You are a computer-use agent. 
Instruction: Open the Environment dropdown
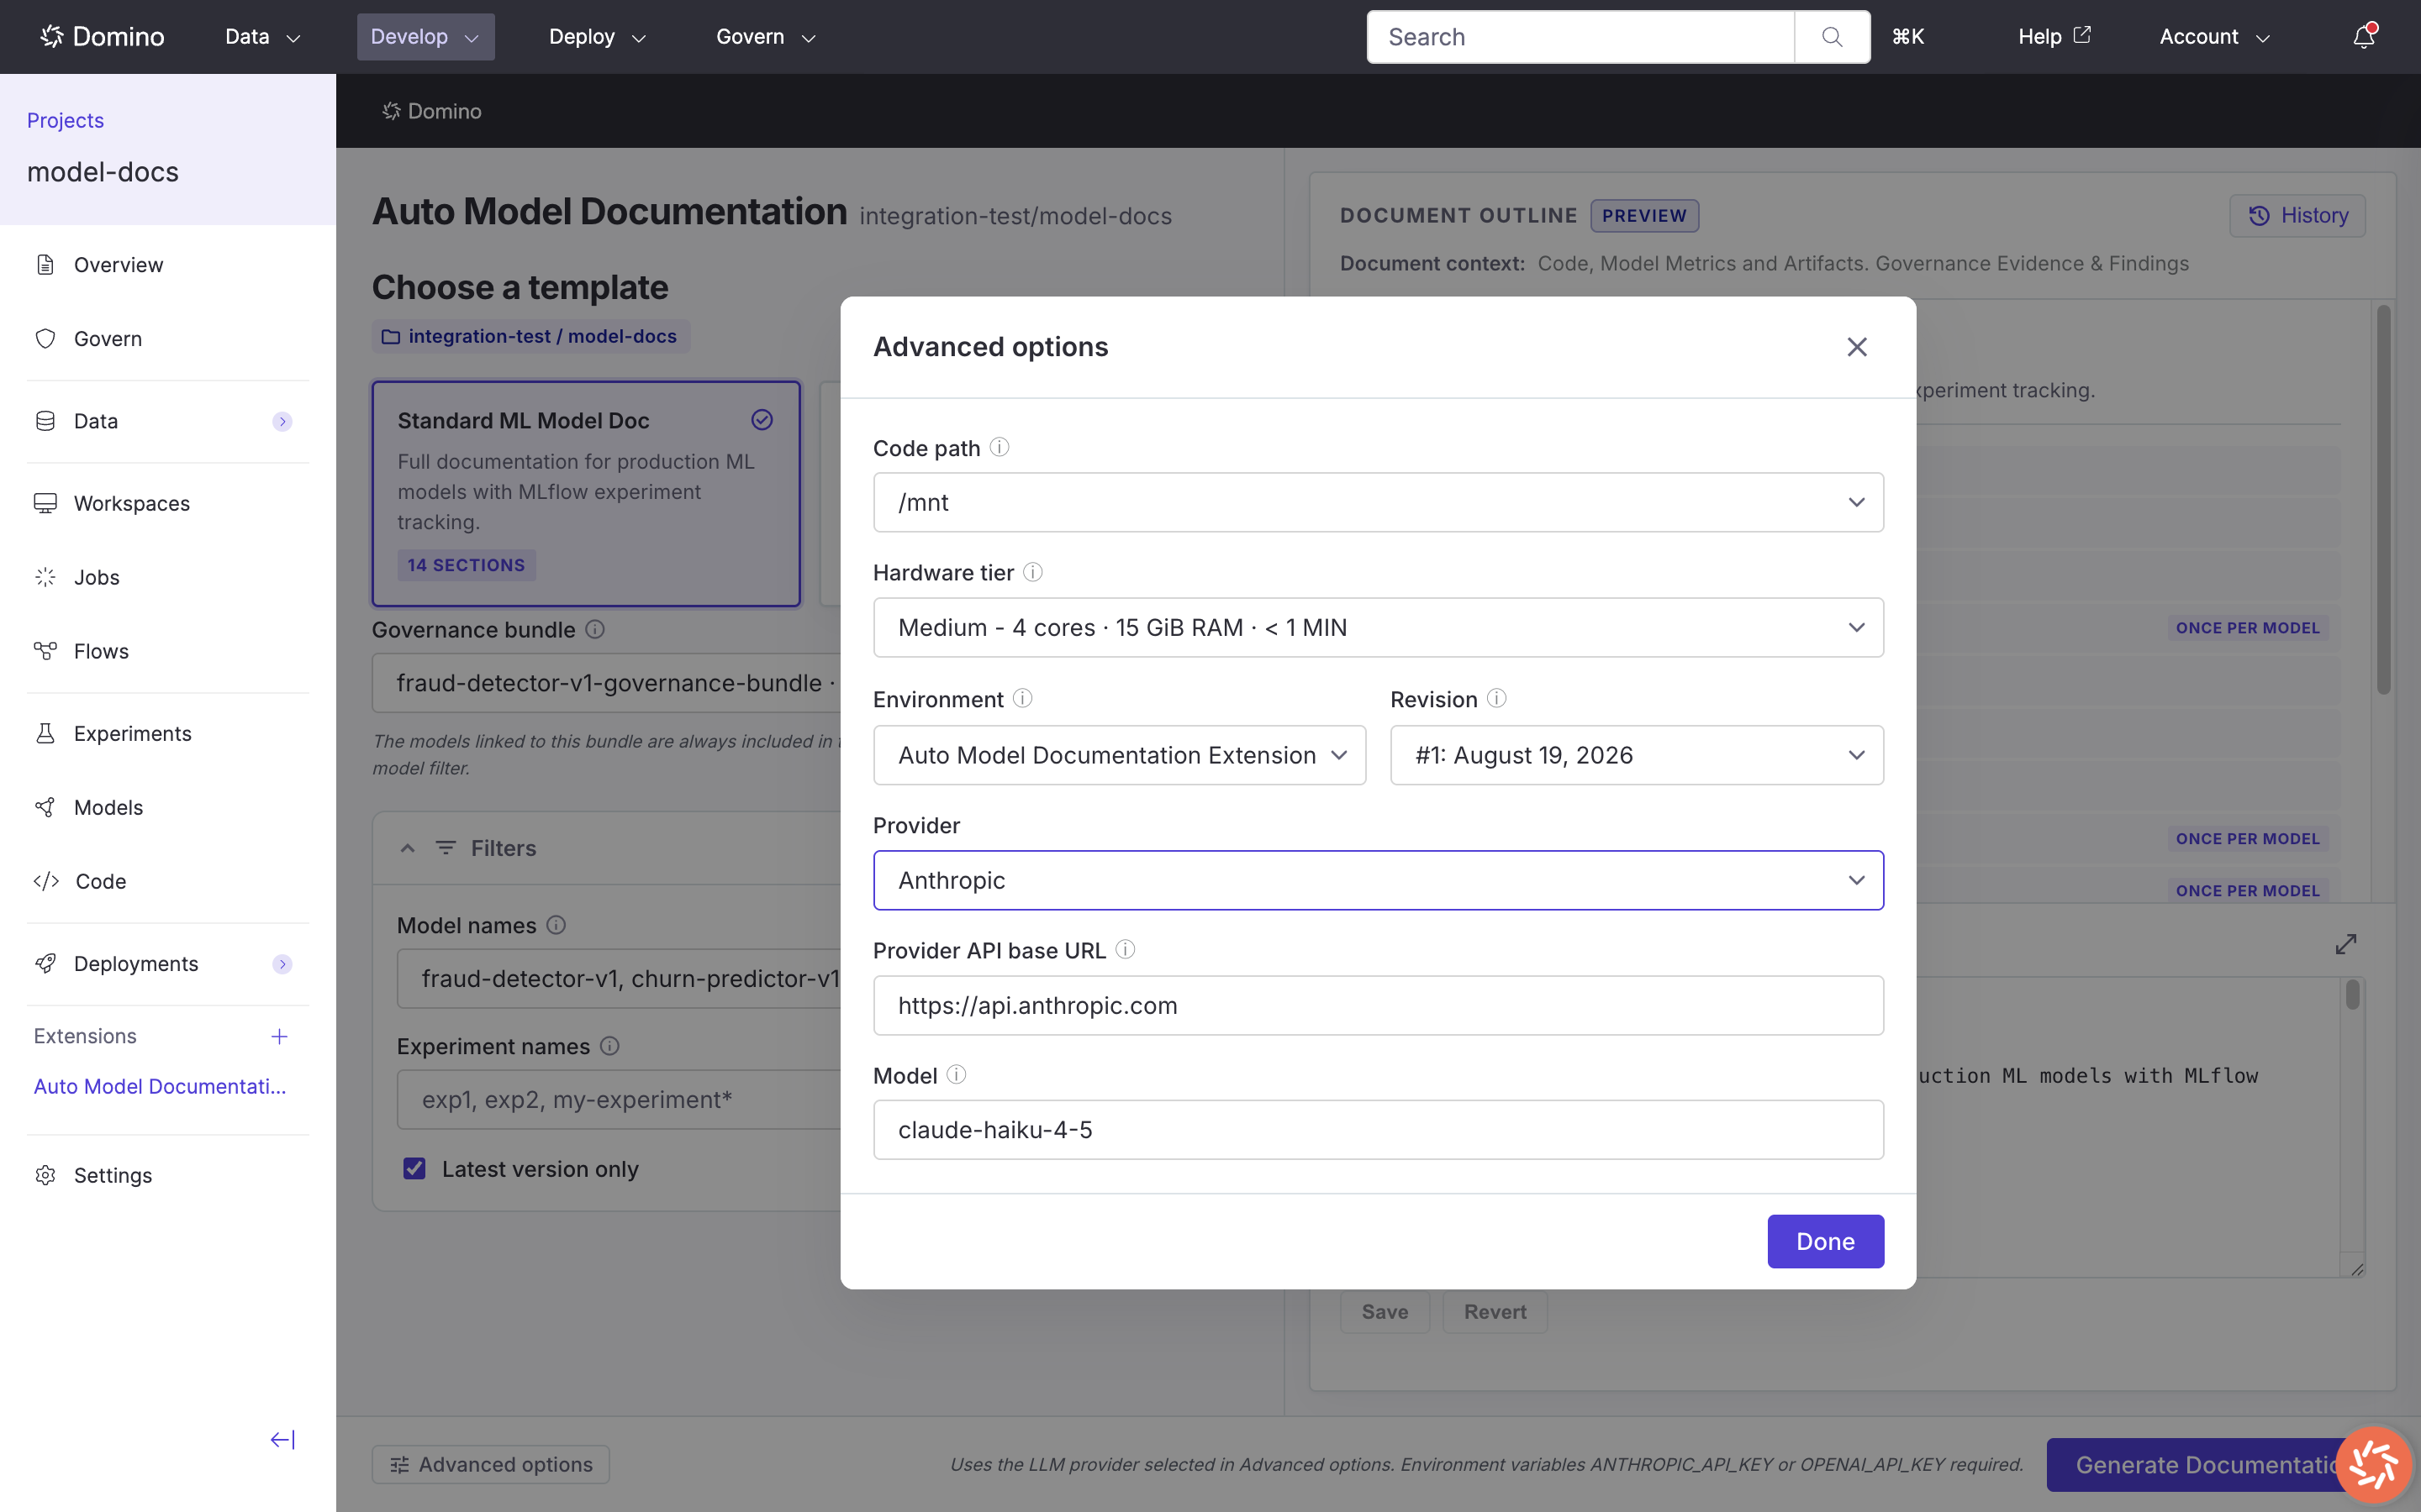tap(1119, 755)
